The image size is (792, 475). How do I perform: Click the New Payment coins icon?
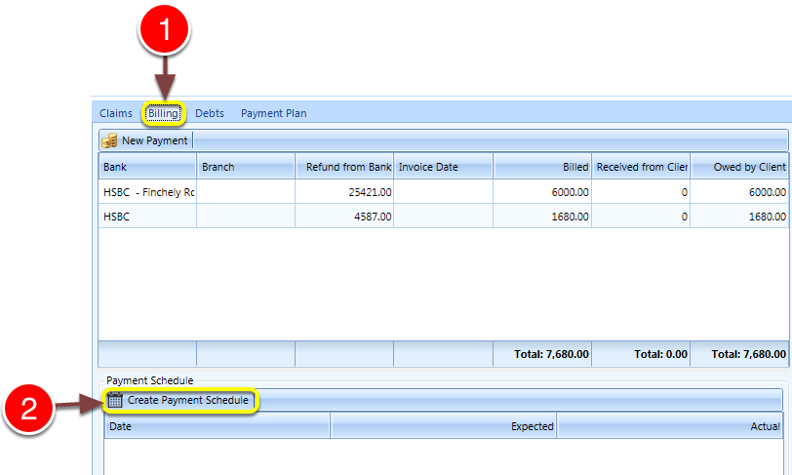109,141
